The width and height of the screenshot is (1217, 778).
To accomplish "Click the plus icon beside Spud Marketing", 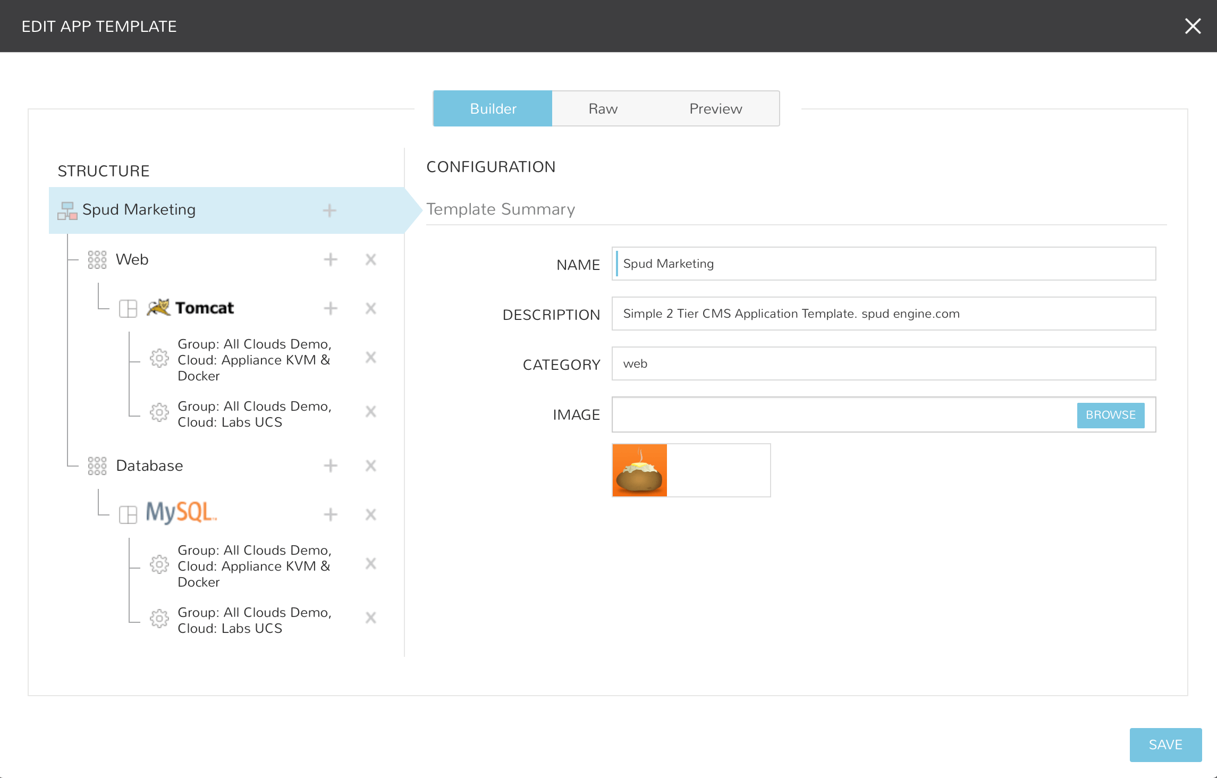I will 329,210.
